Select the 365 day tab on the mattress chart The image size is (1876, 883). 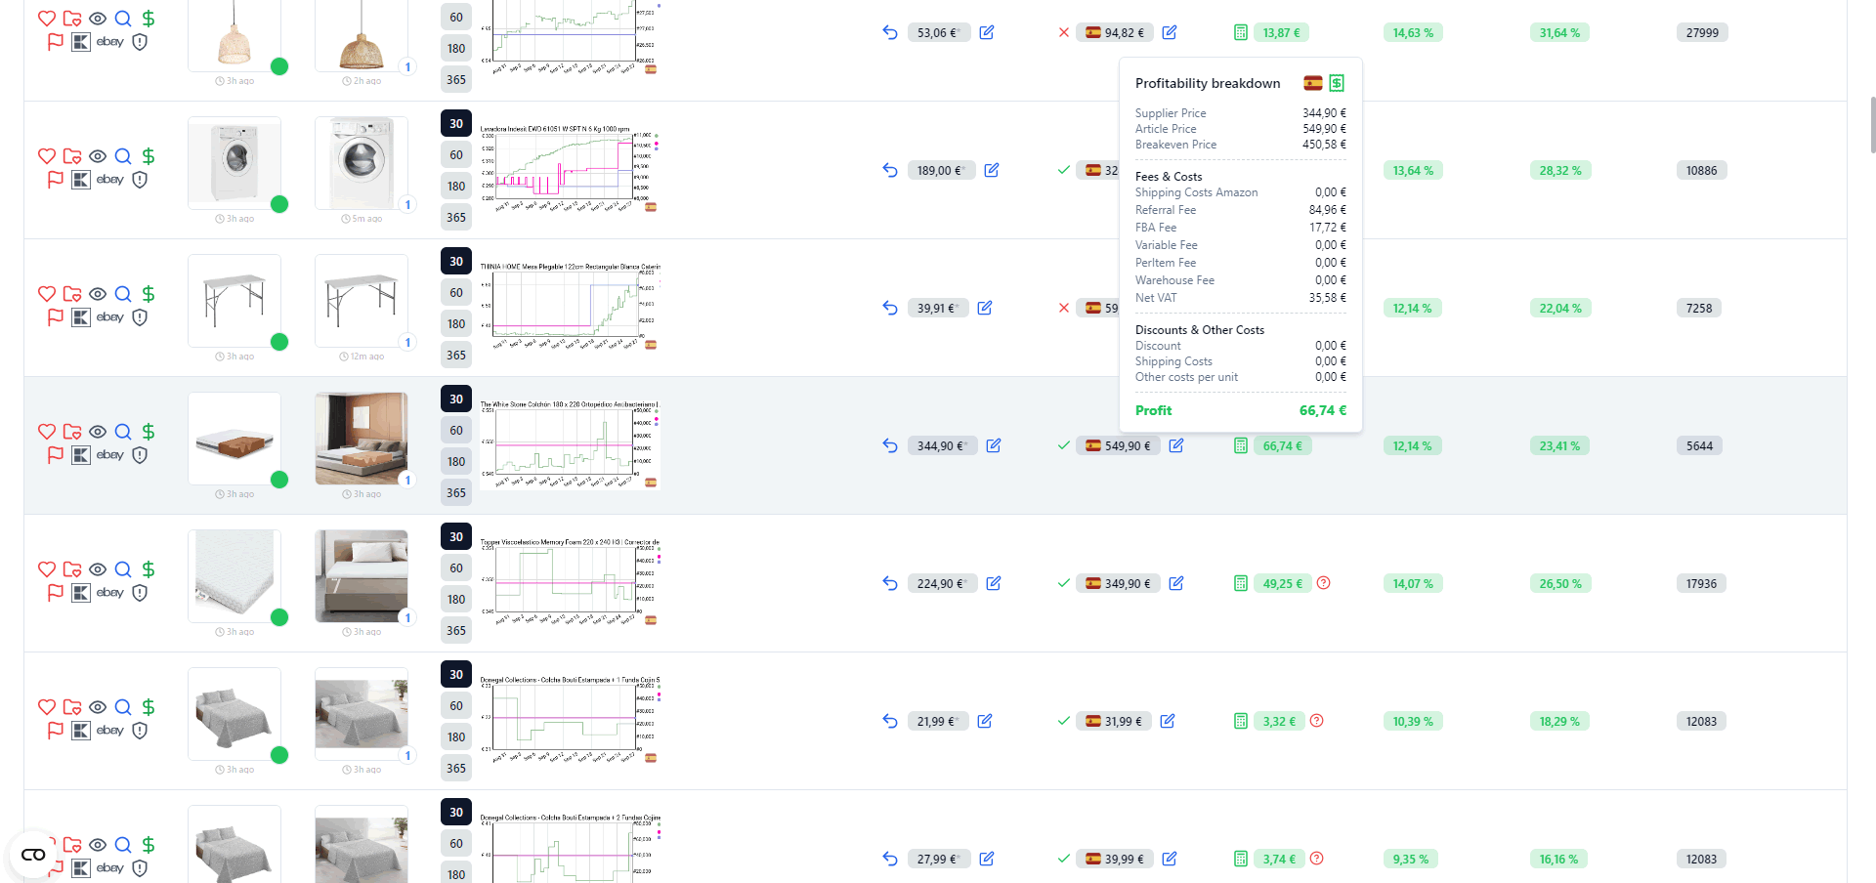pos(456,492)
